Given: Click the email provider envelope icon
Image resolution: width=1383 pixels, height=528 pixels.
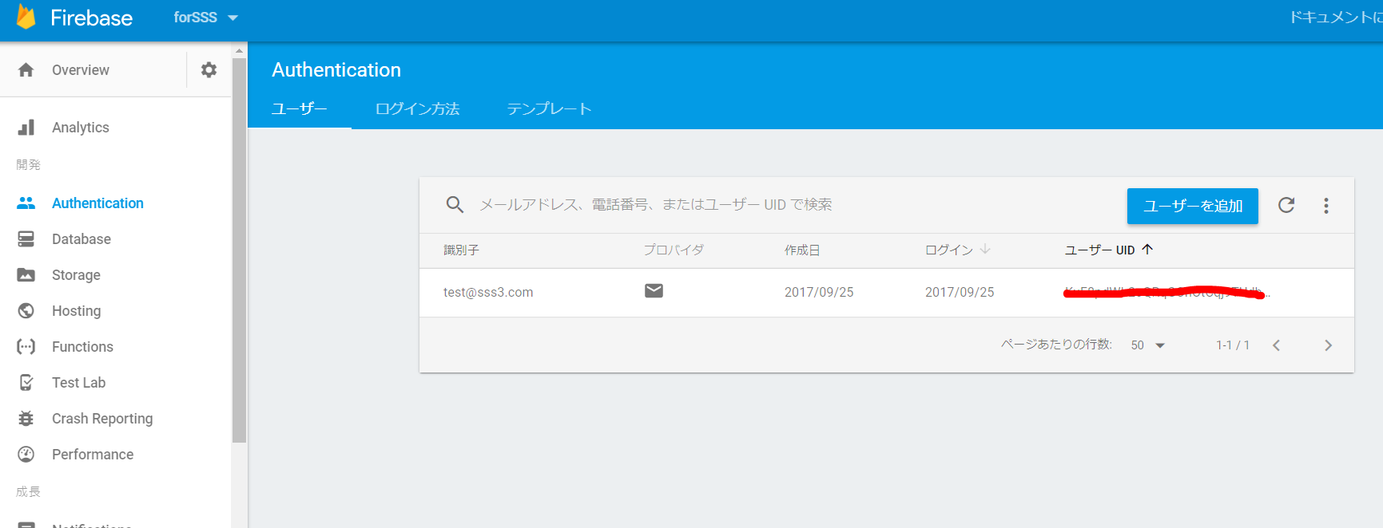Looking at the screenshot, I should (654, 290).
